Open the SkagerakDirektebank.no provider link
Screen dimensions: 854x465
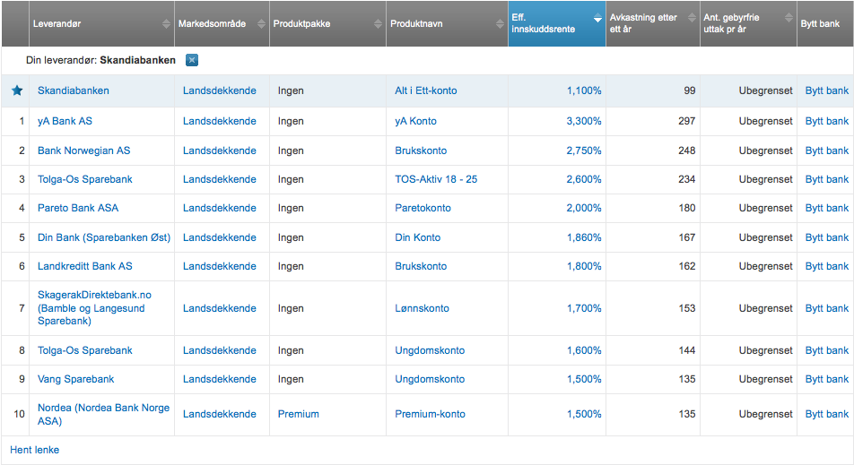[94, 308]
